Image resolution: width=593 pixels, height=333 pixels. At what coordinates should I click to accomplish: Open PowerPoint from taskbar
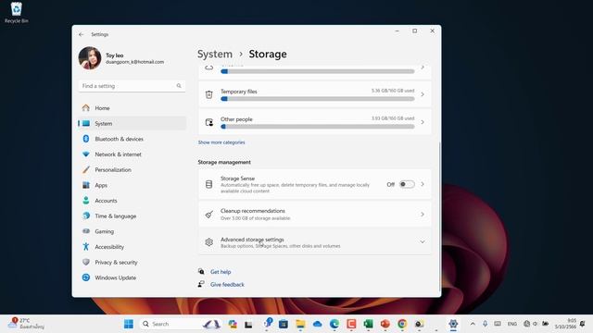385,324
